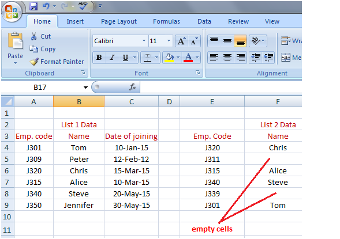Click the Insert Function fx icon
Viewport: 340px width, 239px height.
pos(133,87)
